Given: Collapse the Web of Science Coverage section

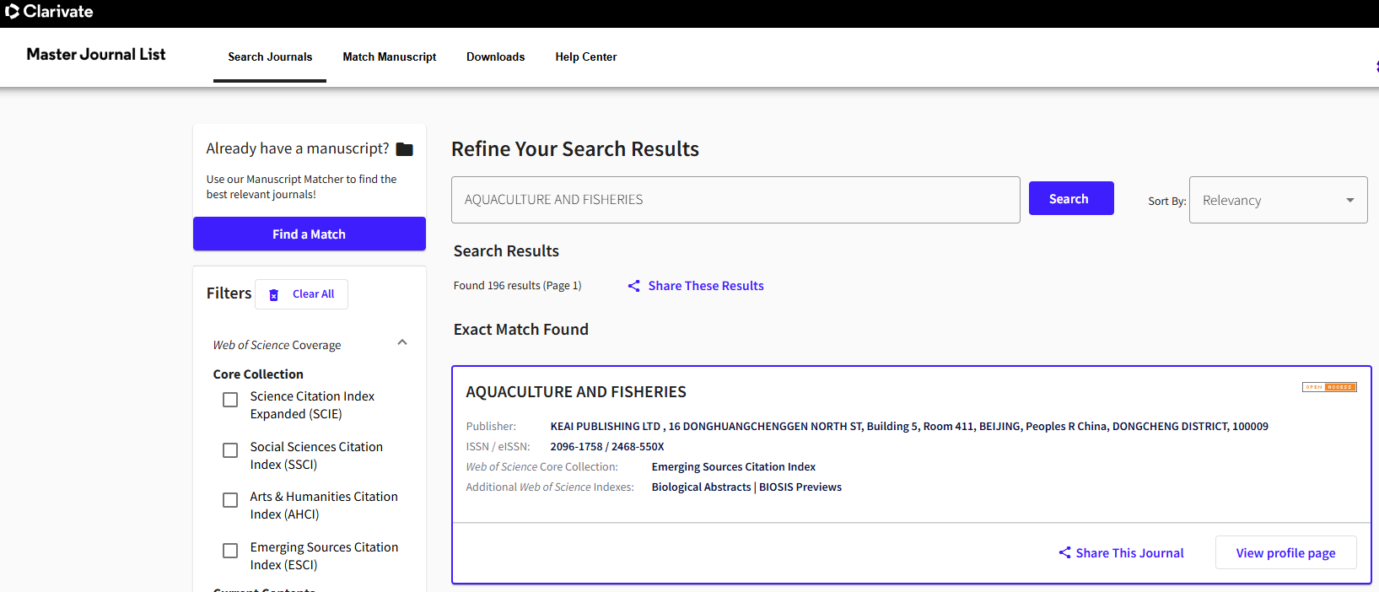Looking at the screenshot, I should (402, 342).
